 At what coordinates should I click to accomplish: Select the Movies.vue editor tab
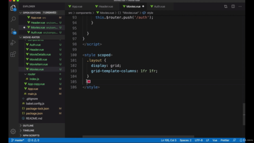[133, 6]
